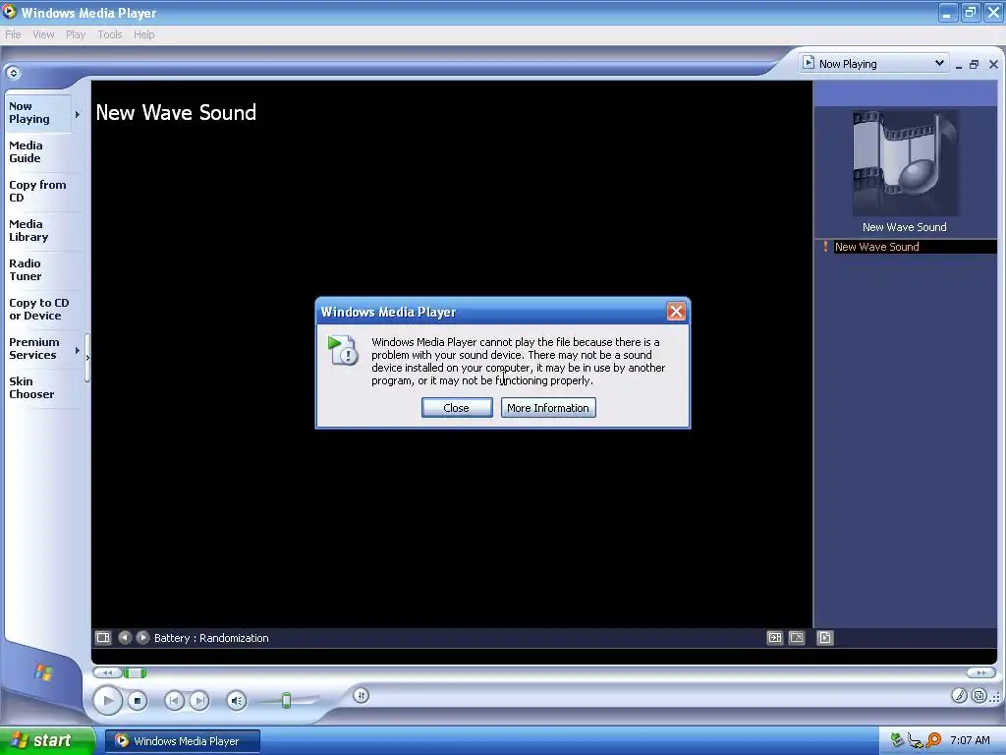The image size is (1006, 755).
Task: Click the Windows Media Player taskbar button
Action: 183,741
